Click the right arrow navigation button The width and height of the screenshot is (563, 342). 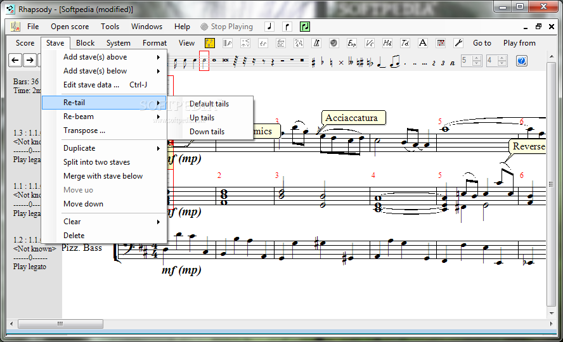[30, 60]
